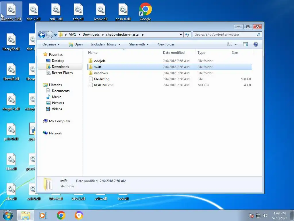Click the search magnifier icon
The image size is (294, 221).
(x=258, y=35)
